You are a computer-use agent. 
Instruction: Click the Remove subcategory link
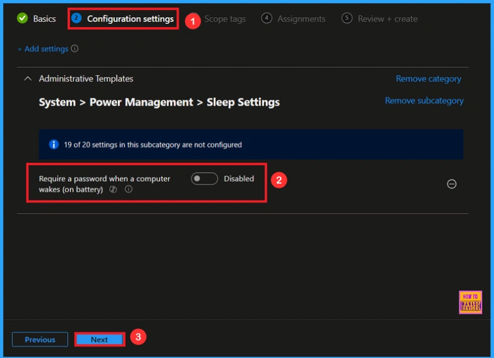click(424, 100)
